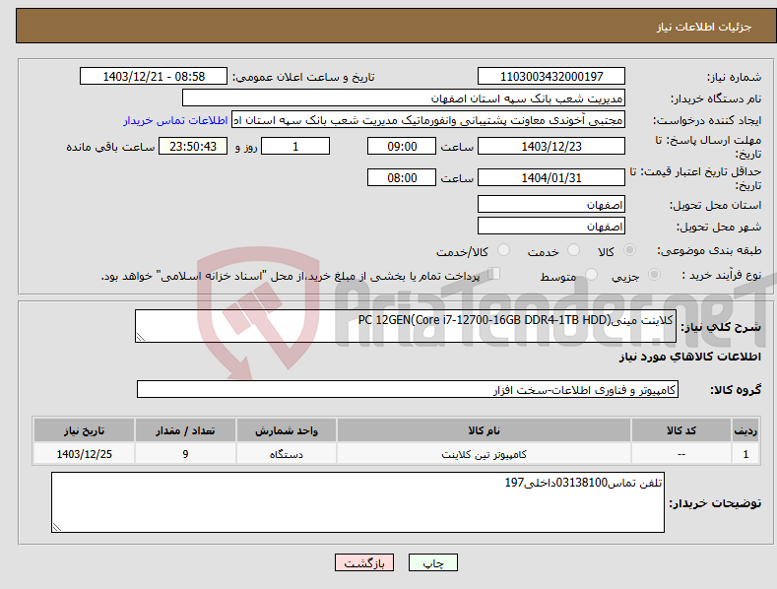Click the need date cell 1403/12/25
This screenshot has height=589, width=777.
click(x=85, y=454)
